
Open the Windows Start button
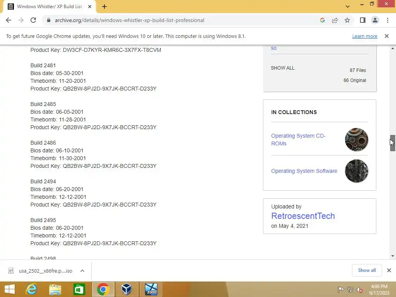10,289
